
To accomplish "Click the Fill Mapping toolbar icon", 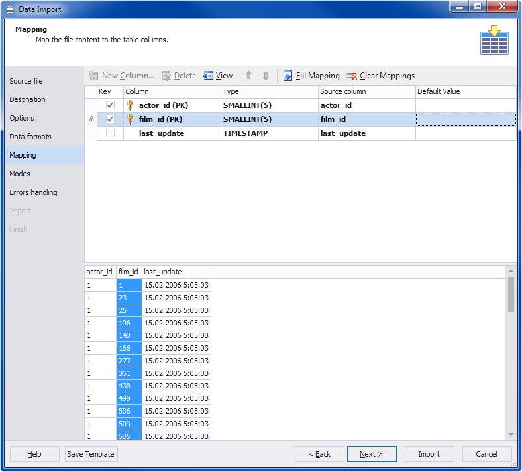I will pos(288,76).
